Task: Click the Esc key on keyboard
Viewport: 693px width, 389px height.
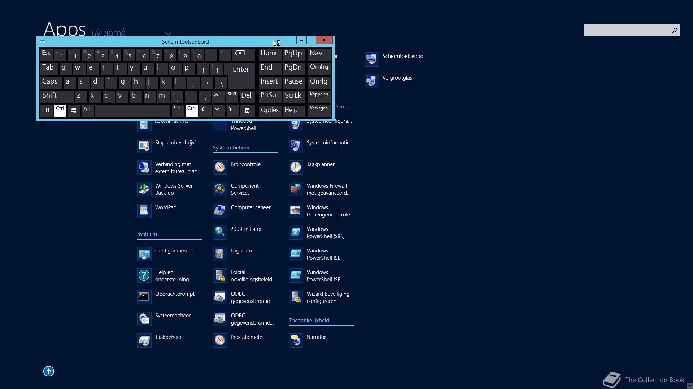Action: point(46,54)
